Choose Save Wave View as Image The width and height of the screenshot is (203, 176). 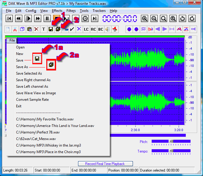[x=36, y=93]
